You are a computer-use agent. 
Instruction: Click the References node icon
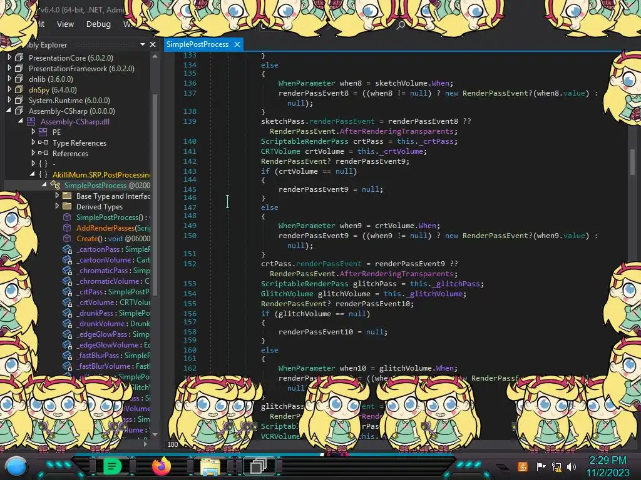tap(43, 153)
